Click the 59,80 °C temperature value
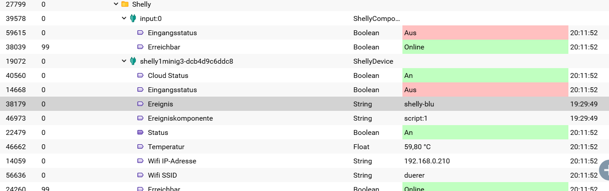This screenshot has width=609, height=191. click(417, 147)
